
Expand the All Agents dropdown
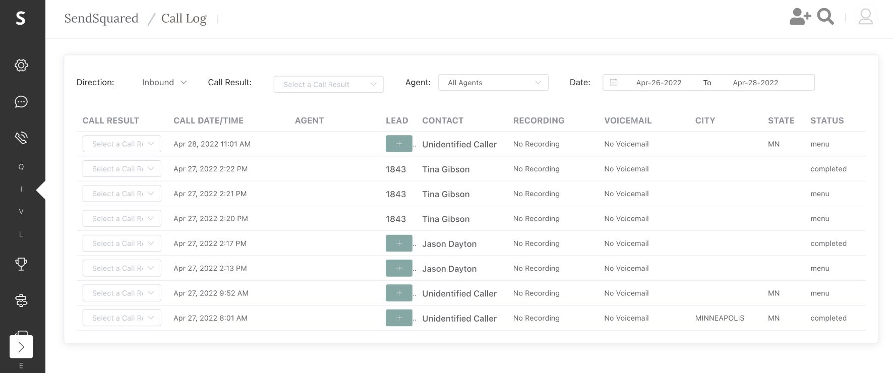point(493,83)
